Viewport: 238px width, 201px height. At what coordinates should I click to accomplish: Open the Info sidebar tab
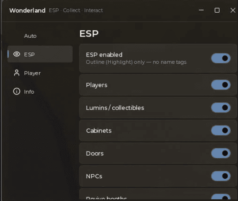[x=29, y=91]
